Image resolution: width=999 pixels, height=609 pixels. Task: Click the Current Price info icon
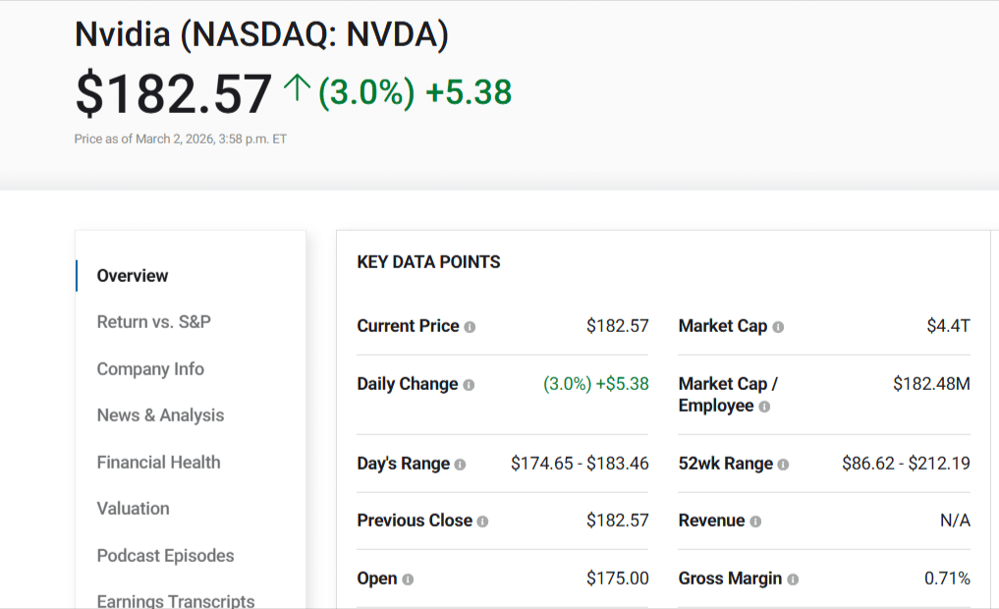[x=471, y=325]
